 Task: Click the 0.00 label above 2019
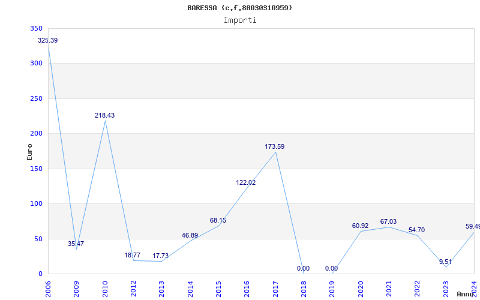332,268
